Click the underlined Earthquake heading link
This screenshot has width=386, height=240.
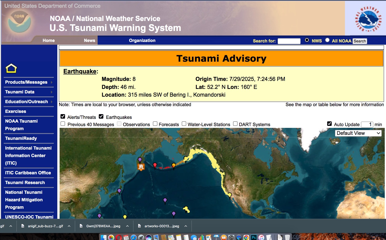tap(80, 71)
